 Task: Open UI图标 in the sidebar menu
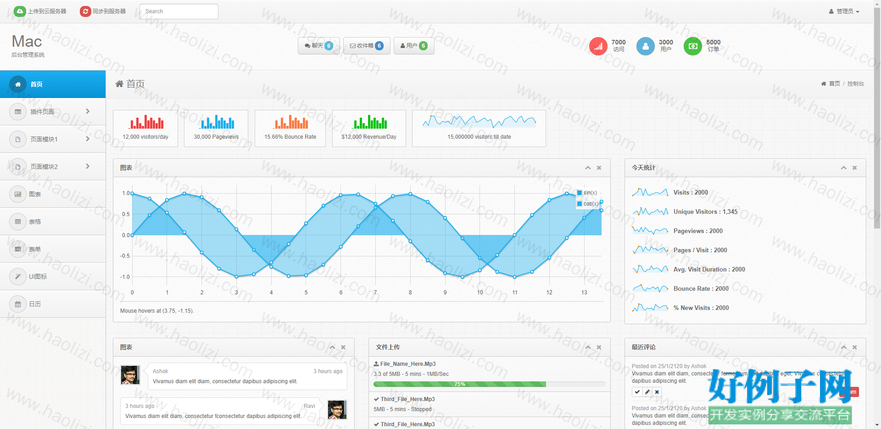[x=53, y=277]
